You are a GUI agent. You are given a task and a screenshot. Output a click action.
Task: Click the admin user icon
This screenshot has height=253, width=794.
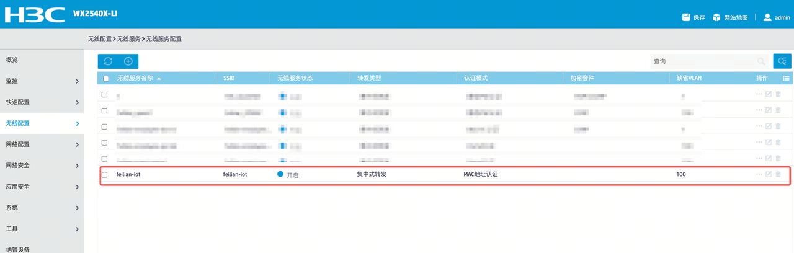pyautogui.click(x=767, y=17)
